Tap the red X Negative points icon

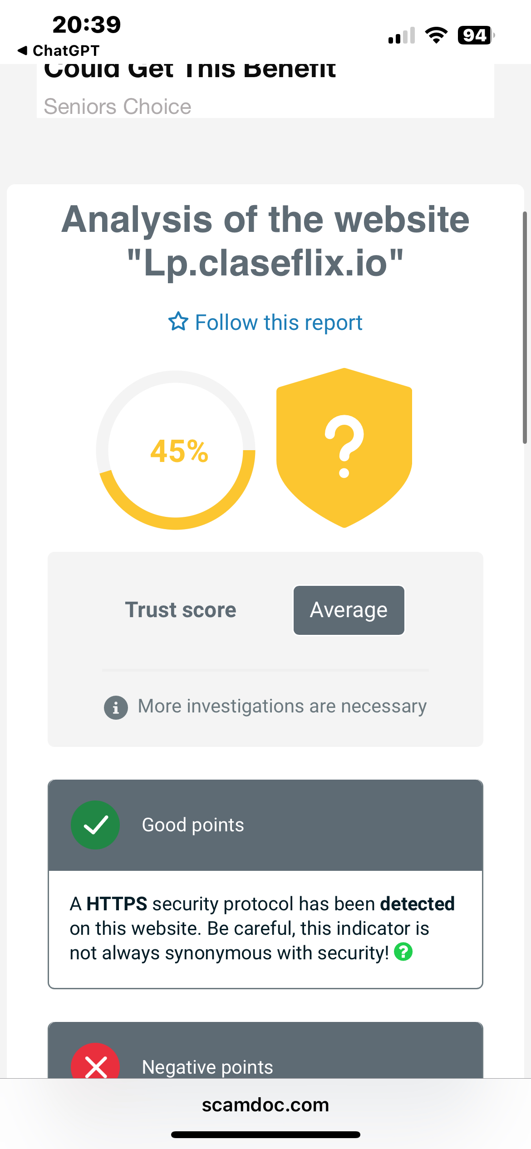[95, 1062]
